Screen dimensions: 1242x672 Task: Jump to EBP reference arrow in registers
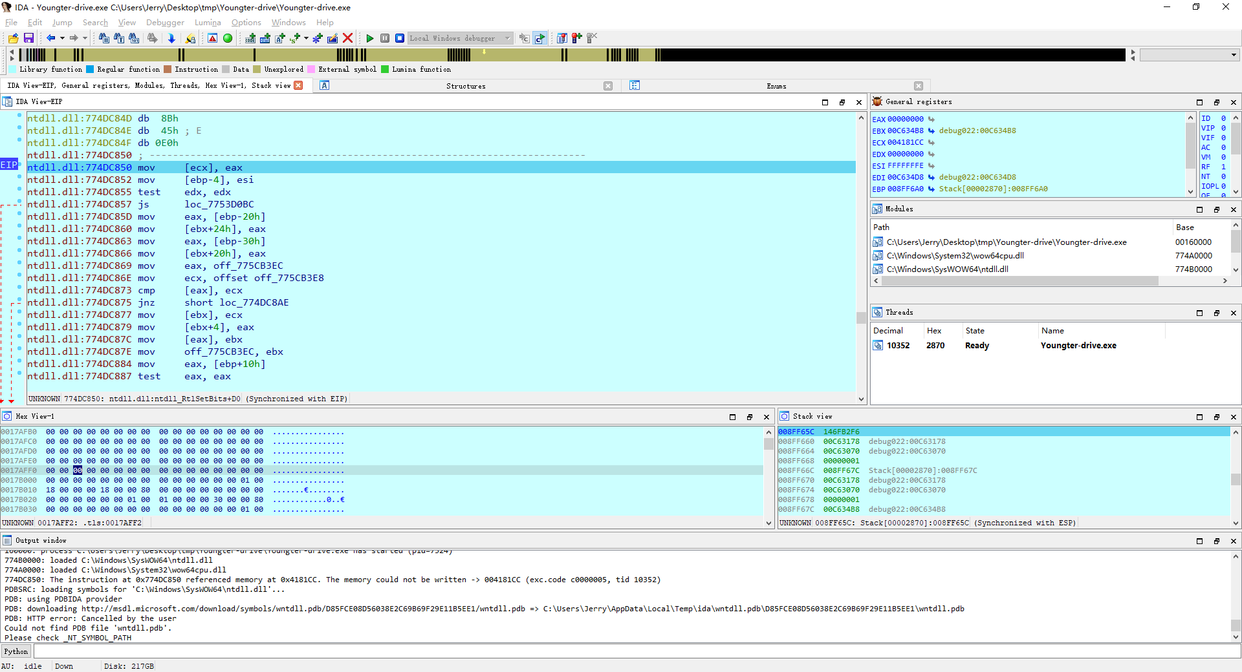pos(931,189)
